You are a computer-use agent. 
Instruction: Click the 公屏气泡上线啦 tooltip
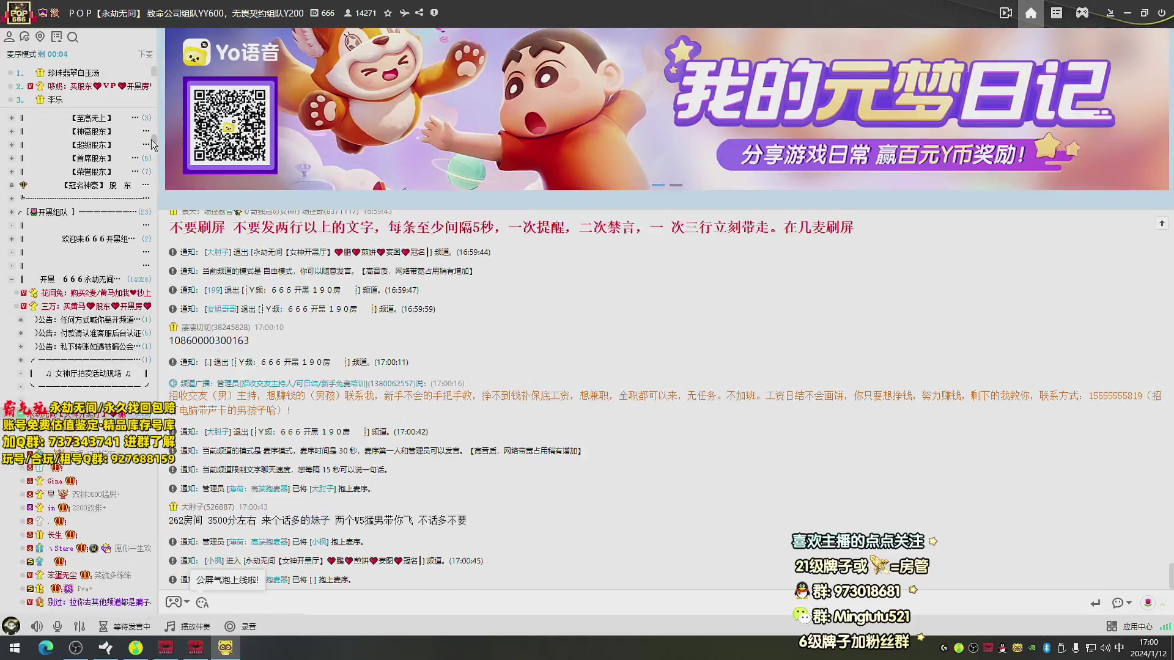coord(227,580)
